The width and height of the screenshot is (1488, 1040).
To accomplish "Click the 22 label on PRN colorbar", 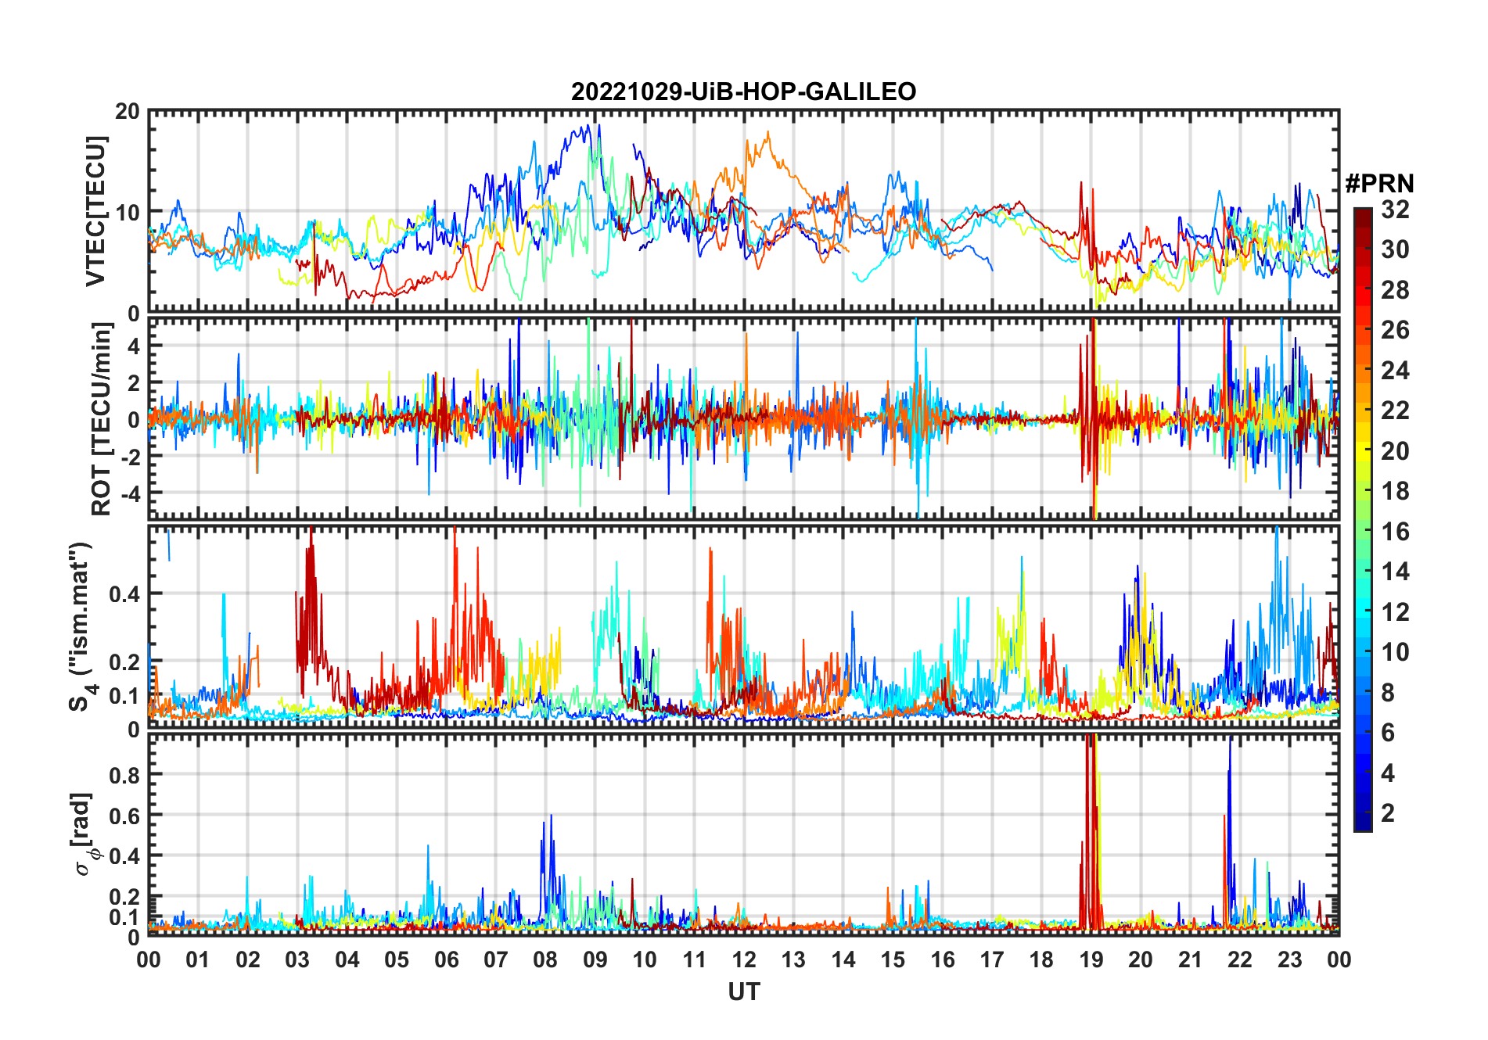I will click(1395, 410).
